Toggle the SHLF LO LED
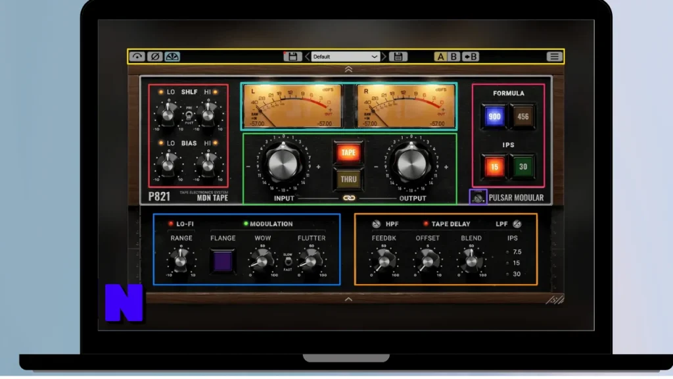Viewport: 673px width, 379px height. [x=161, y=92]
